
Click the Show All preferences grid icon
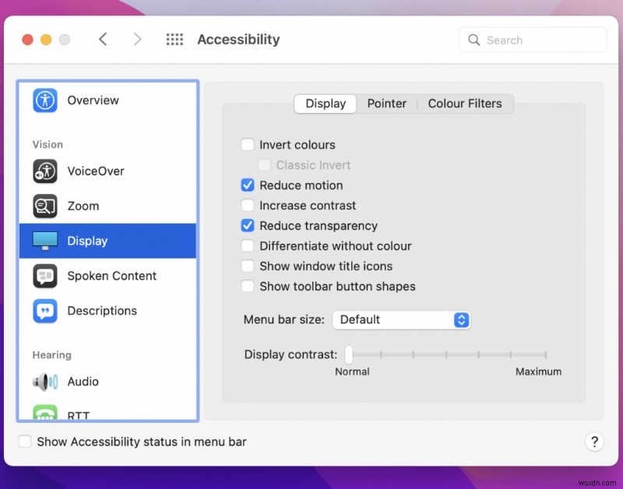(174, 39)
